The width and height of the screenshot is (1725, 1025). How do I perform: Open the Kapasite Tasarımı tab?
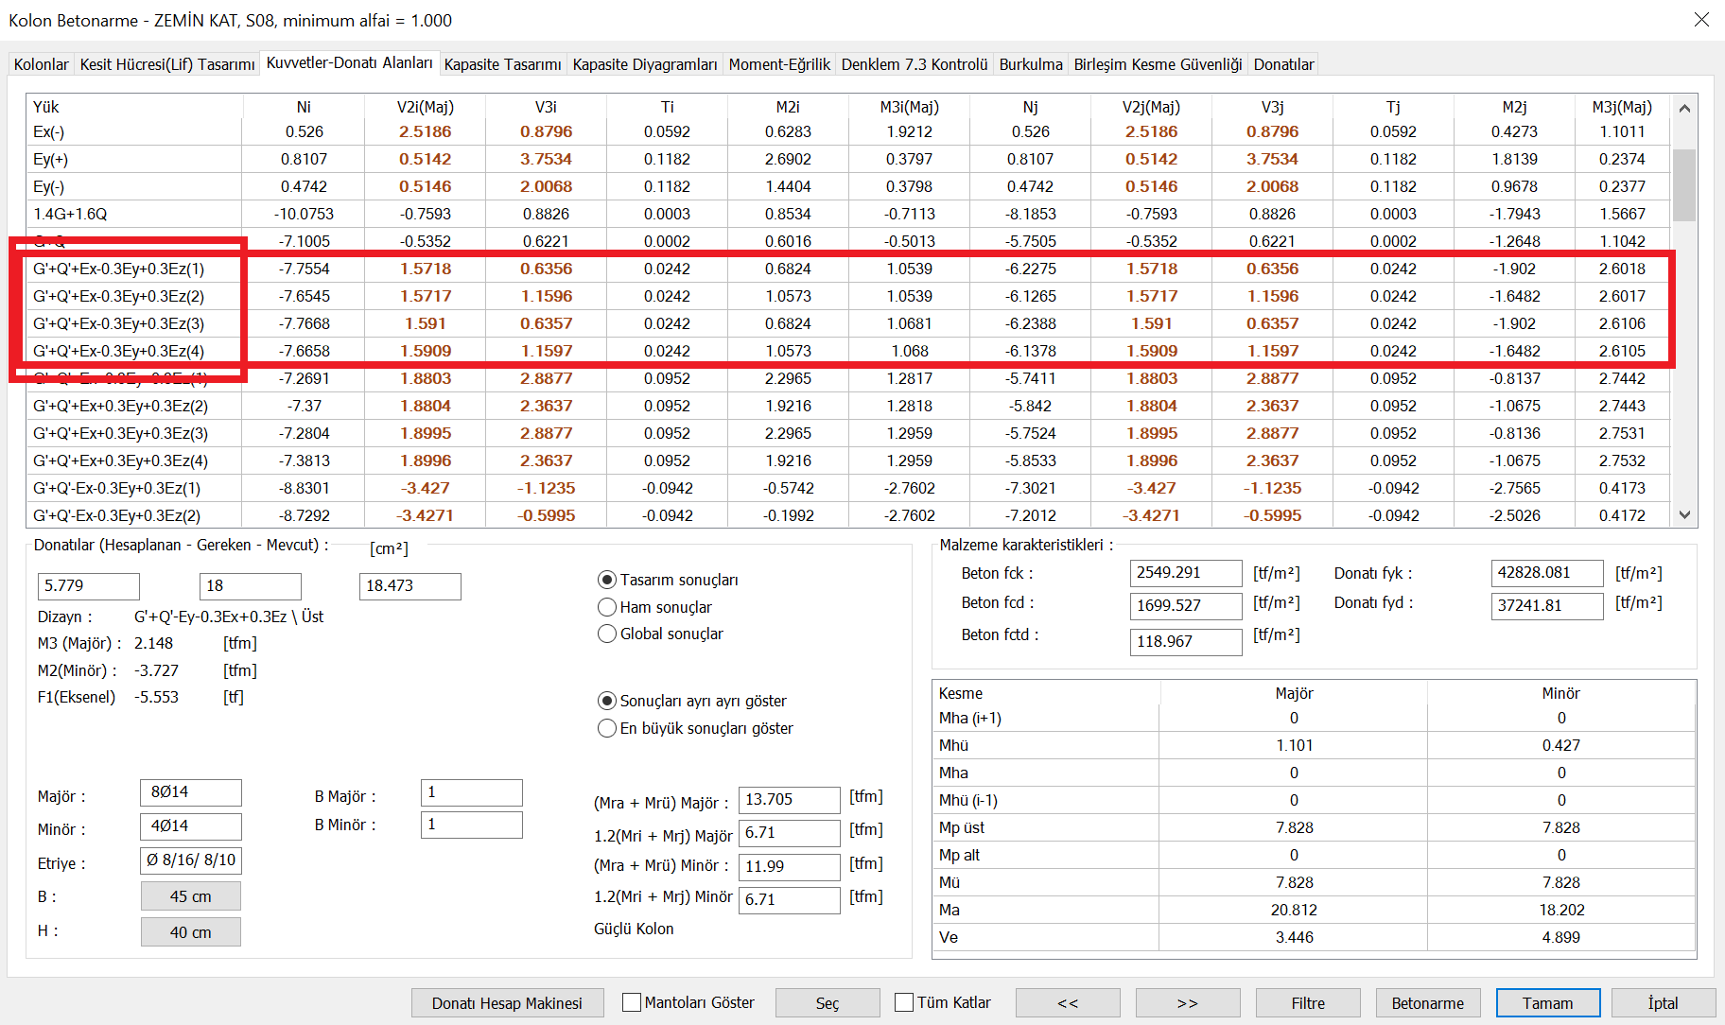tap(502, 64)
